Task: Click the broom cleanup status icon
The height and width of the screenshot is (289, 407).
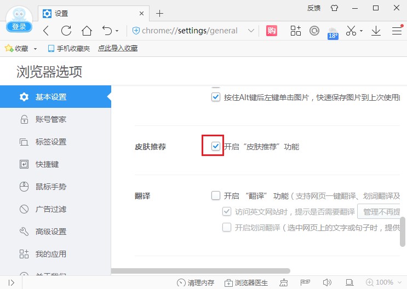Action: [x=283, y=282]
